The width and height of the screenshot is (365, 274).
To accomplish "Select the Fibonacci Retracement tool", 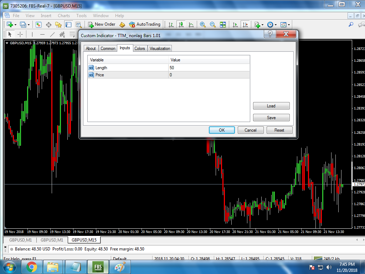I will (x=72, y=35).
